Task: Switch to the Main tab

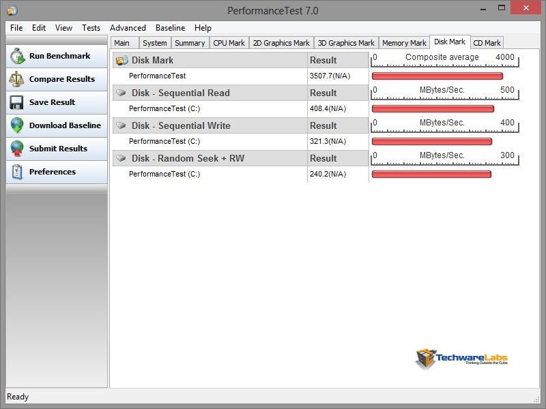Action: click(x=125, y=43)
